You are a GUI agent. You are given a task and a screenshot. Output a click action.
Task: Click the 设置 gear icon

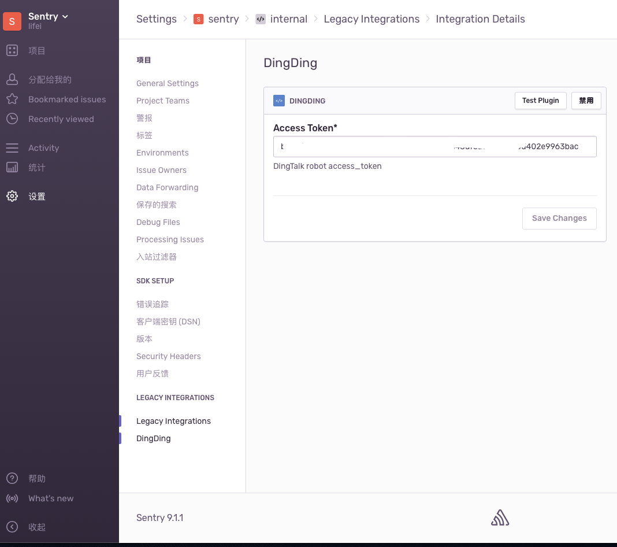coord(12,196)
